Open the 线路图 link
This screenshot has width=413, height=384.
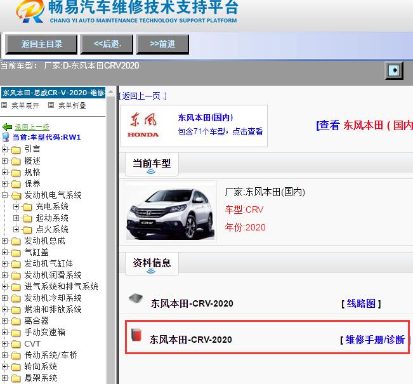coord(361,303)
